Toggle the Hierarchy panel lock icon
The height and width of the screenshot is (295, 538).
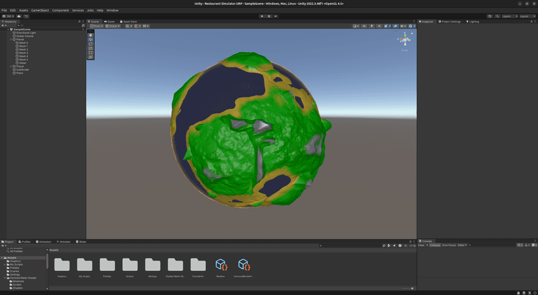tap(80, 21)
